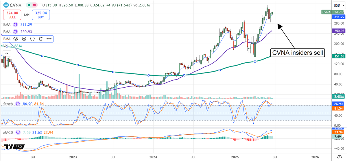Select the Stoch indicator label
The image size is (347, 161).
(8, 103)
